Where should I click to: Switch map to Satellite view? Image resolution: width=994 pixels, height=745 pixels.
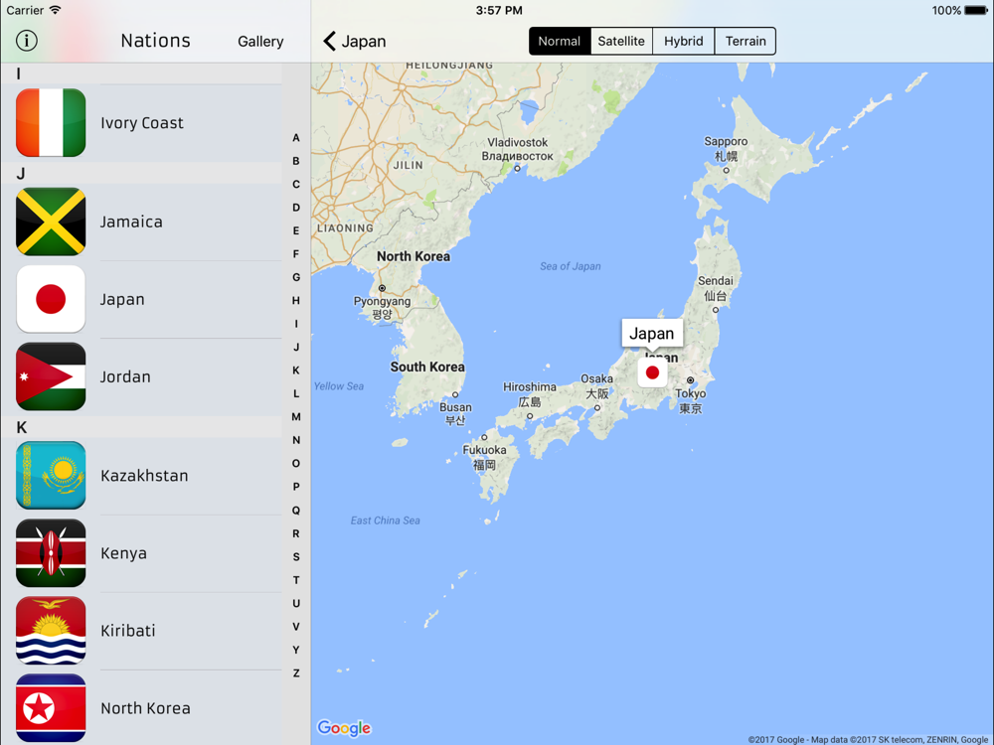click(621, 41)
